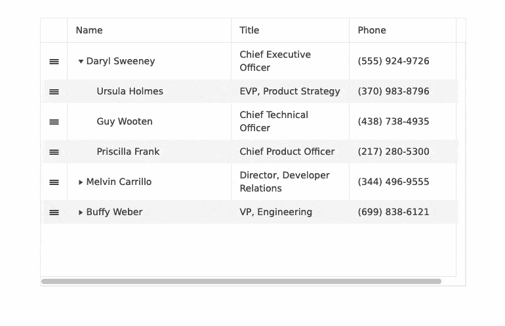This screenshot has width=505, height=326.
Task: Expand the Melvin Carrillo tree node
Action: click(81, 182)
